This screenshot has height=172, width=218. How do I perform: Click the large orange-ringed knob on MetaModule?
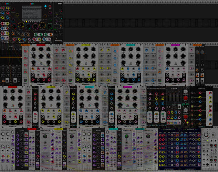pyautogui.click(x=42, y=25)
